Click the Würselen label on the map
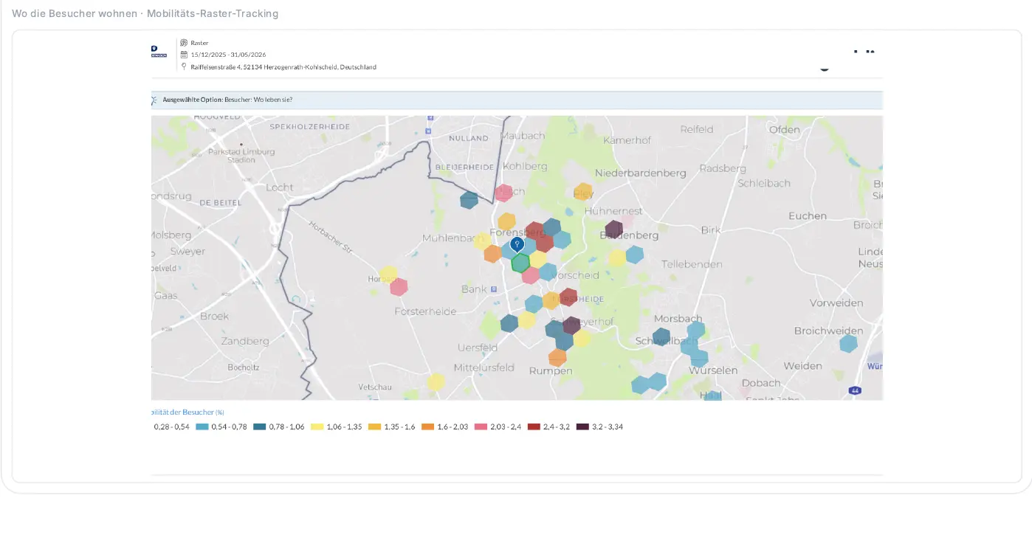The image size is (1032, 535). point(712,370)
